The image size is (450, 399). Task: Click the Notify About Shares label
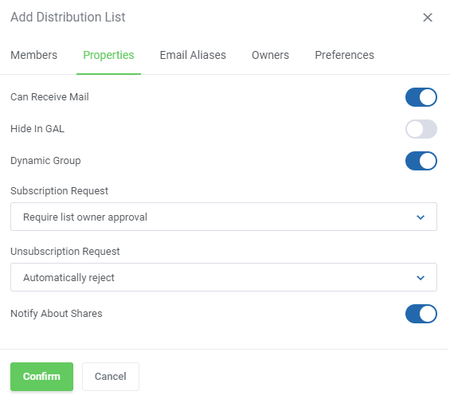[x=57, y=314]
